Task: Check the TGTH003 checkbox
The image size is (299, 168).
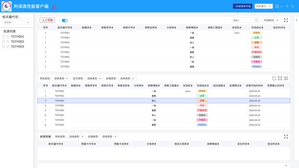Action: (x=4, y=46)
